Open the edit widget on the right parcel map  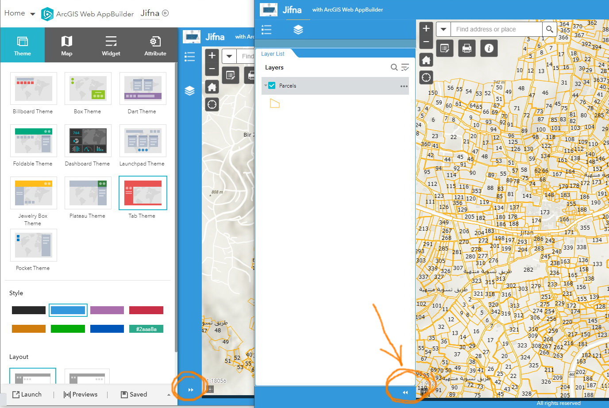(x=445, y=48)
